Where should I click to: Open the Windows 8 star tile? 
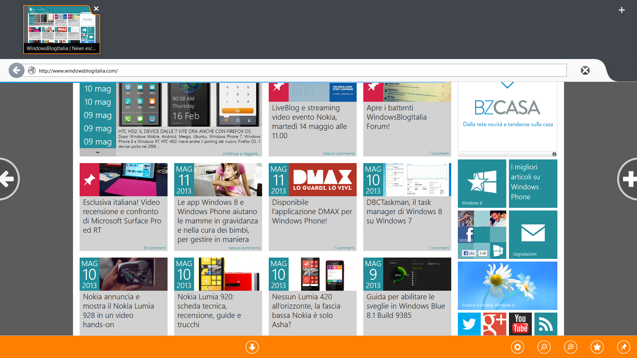pos(482,184)
